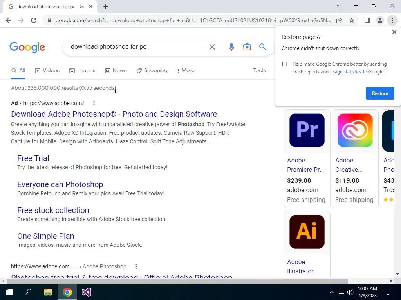Open the Everyone can Photoshop link
This screenshot has height=300, width=401.
coord(60,184)
